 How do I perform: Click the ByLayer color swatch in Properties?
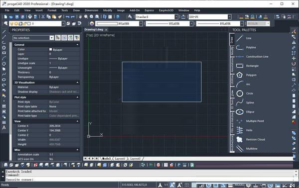[50, 49]
